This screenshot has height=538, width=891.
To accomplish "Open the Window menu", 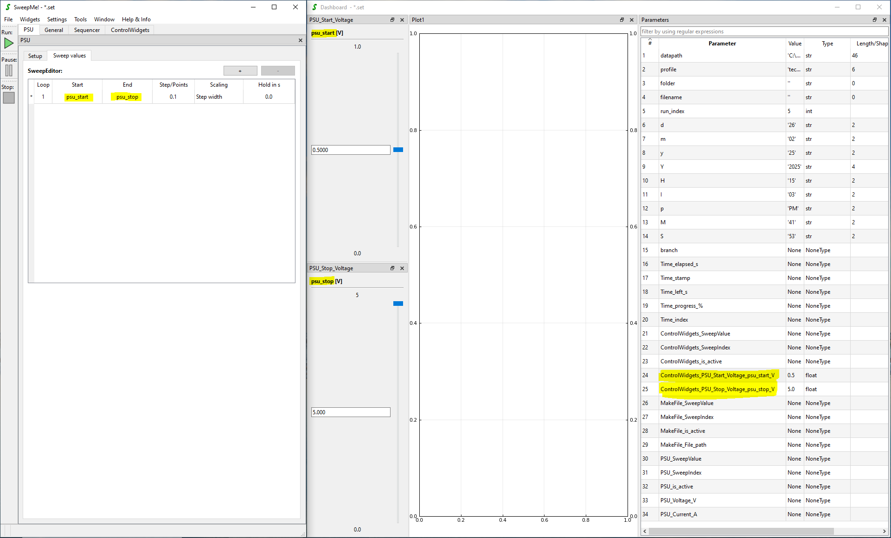I will point(104,19).
